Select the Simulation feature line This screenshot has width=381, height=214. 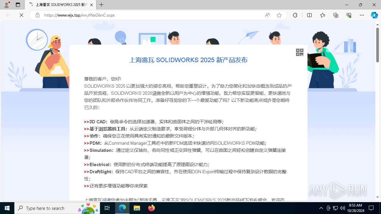pos(185,154)
